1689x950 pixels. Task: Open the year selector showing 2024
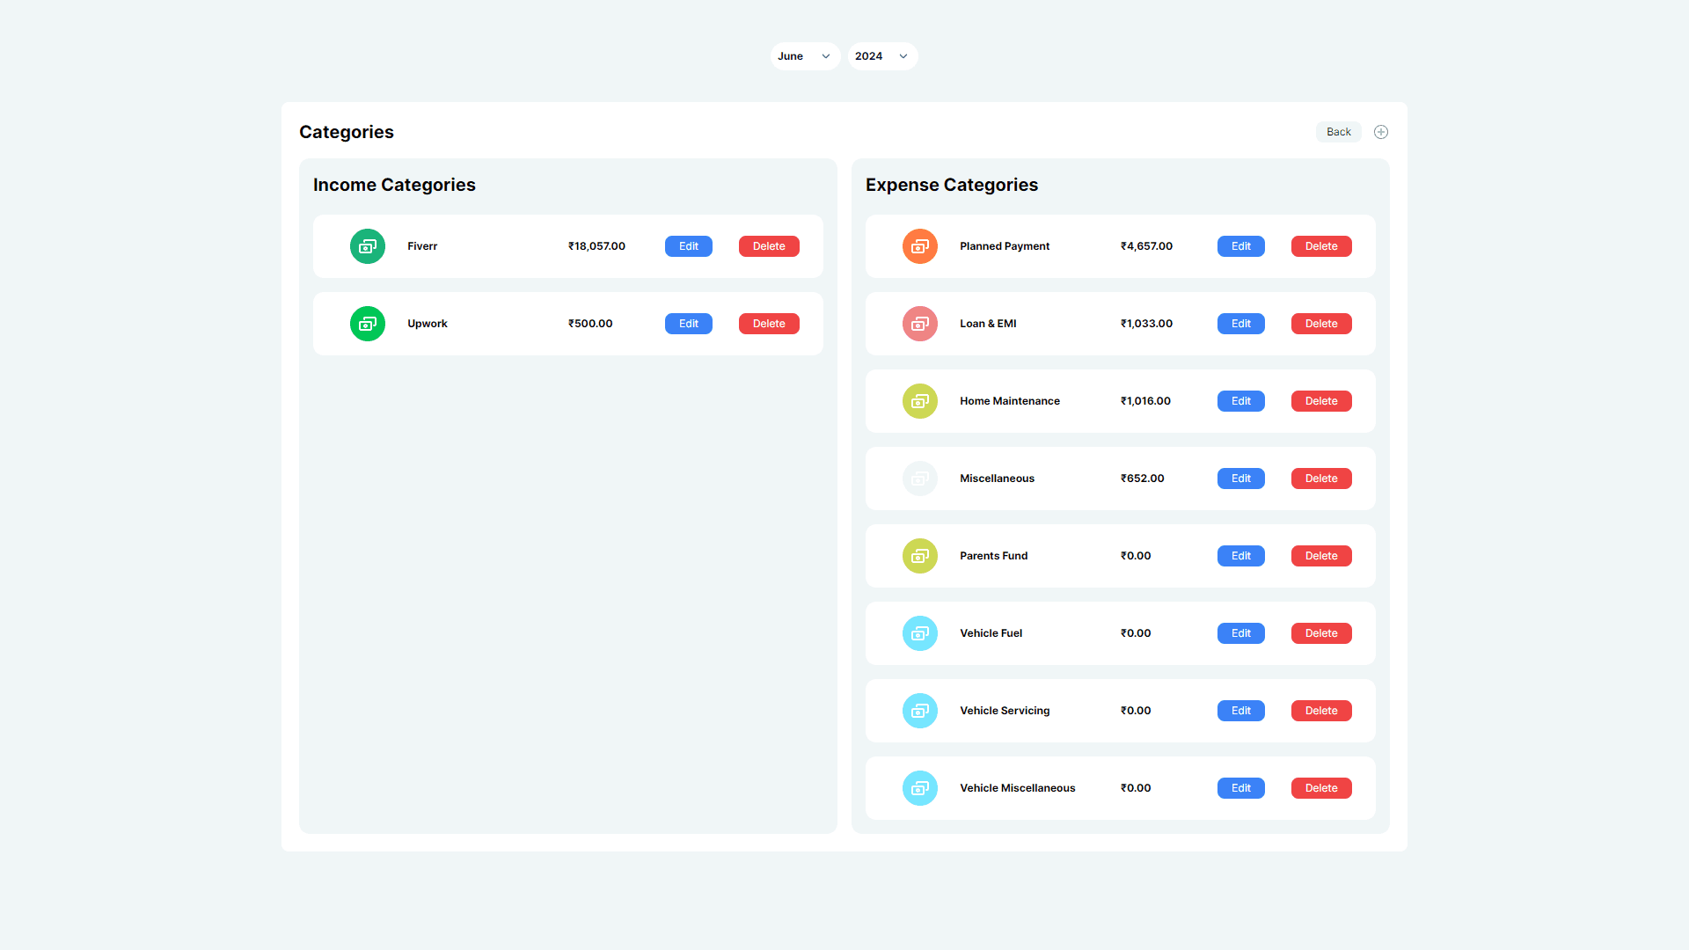tap(881, 55)
